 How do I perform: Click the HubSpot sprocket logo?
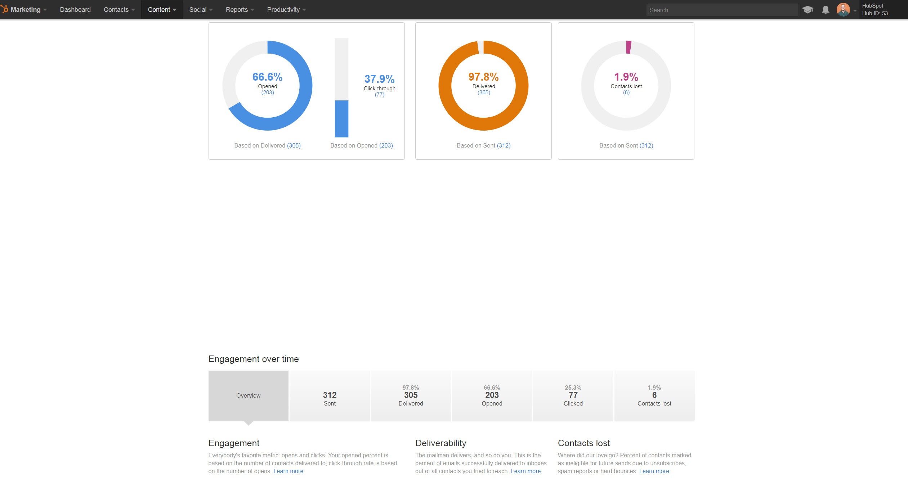coord(5,9)
